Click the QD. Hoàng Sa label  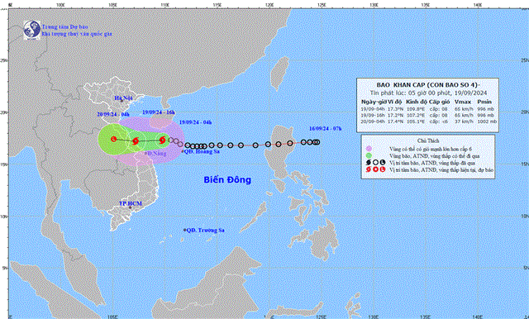(x=202, y=151)
